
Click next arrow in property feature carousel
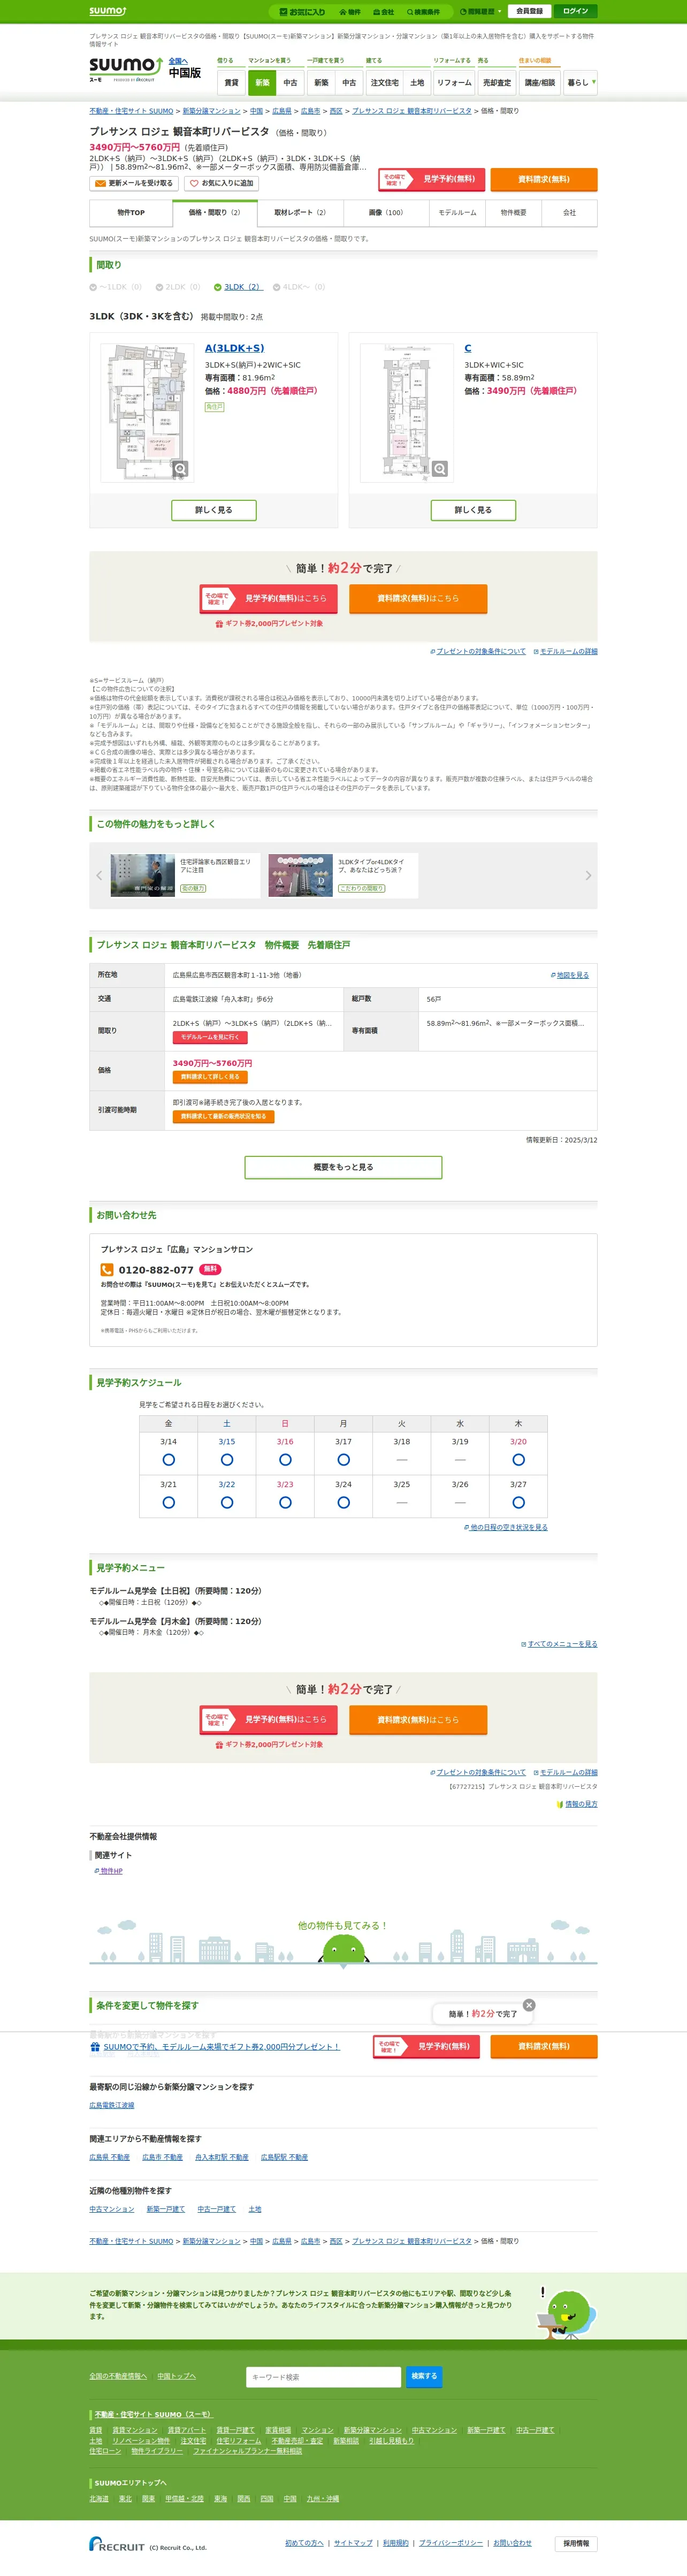click(x=588, y=875)
